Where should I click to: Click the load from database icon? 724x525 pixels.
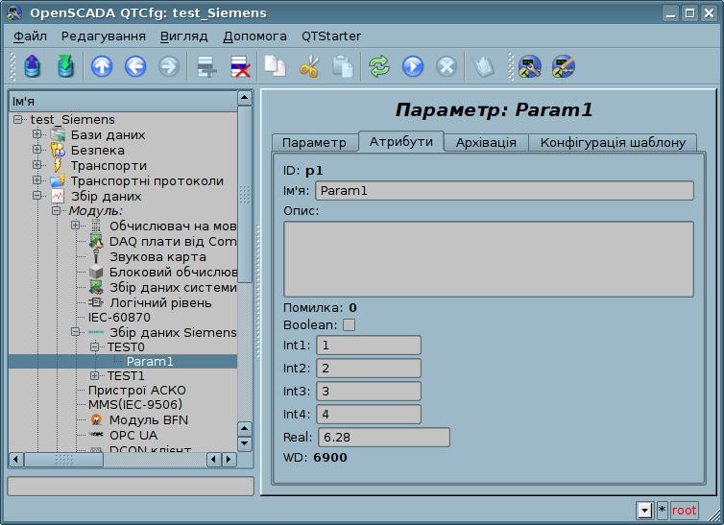click(x=34, y=66)
